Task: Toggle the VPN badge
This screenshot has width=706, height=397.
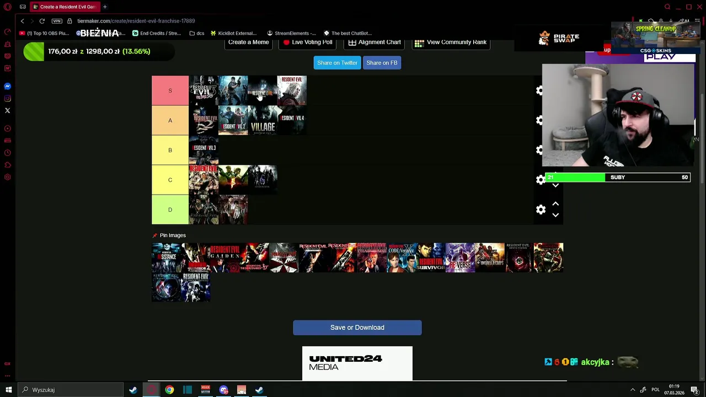Action: [57, 21]
